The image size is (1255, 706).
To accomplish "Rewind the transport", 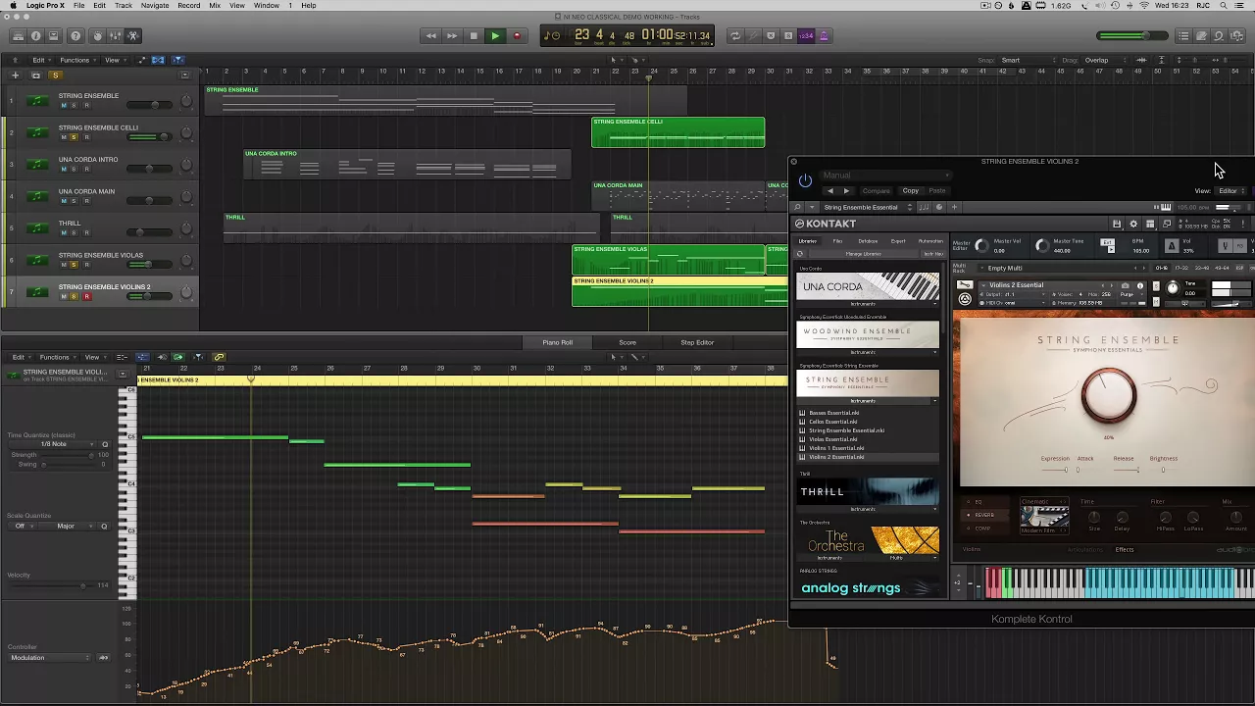I will tap(430, 36).
